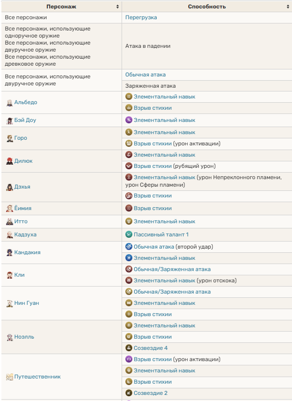Open Ноэлль's Созвездие 4 link
Viewport: 292px width, 401px height.
click(x=151, y=348)
